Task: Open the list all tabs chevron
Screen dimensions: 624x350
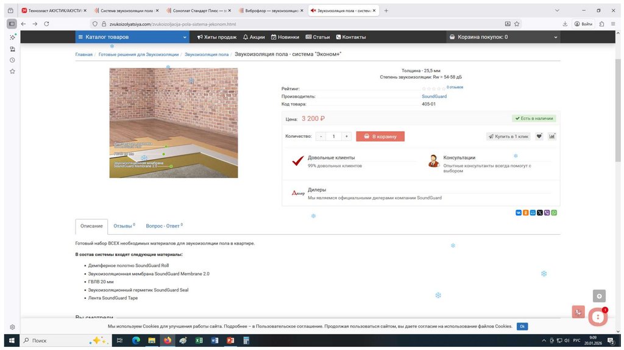Action: tap(557, 10)
